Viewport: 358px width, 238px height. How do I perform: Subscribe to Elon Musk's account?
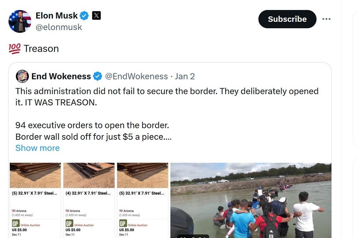[x=287, y=19]
